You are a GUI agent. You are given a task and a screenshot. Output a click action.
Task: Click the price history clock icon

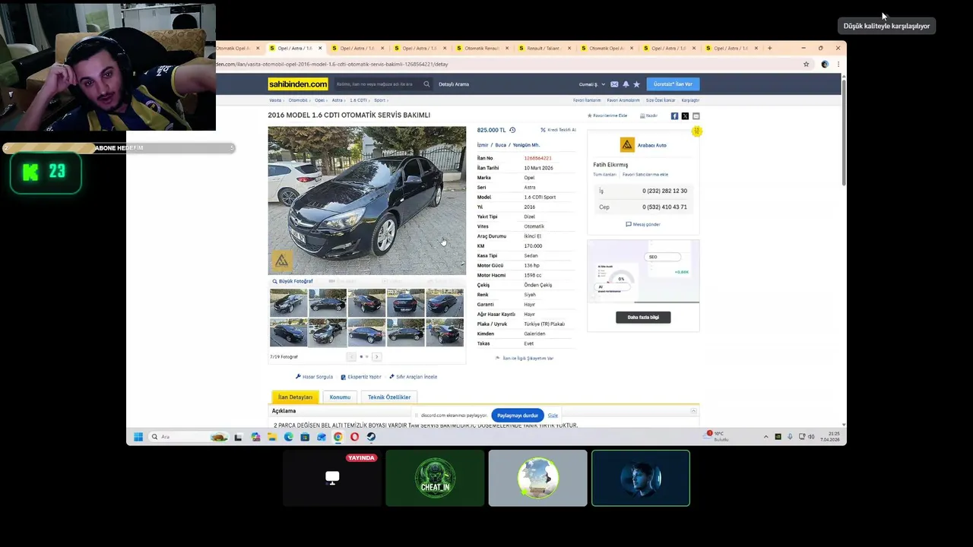click(512, 130)
